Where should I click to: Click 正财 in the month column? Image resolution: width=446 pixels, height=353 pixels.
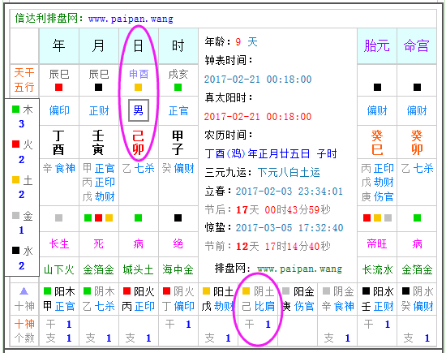coord(99,110)
